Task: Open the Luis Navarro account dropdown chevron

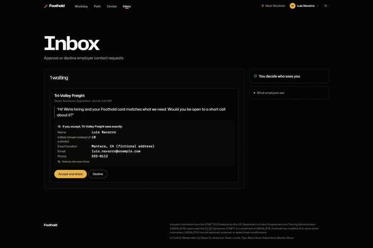Action: pyautogui.click(x=317, y=6)
